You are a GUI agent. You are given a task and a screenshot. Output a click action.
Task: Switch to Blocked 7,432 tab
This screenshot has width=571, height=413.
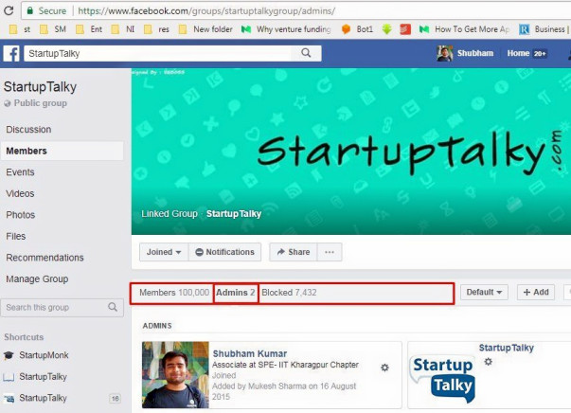289,293
